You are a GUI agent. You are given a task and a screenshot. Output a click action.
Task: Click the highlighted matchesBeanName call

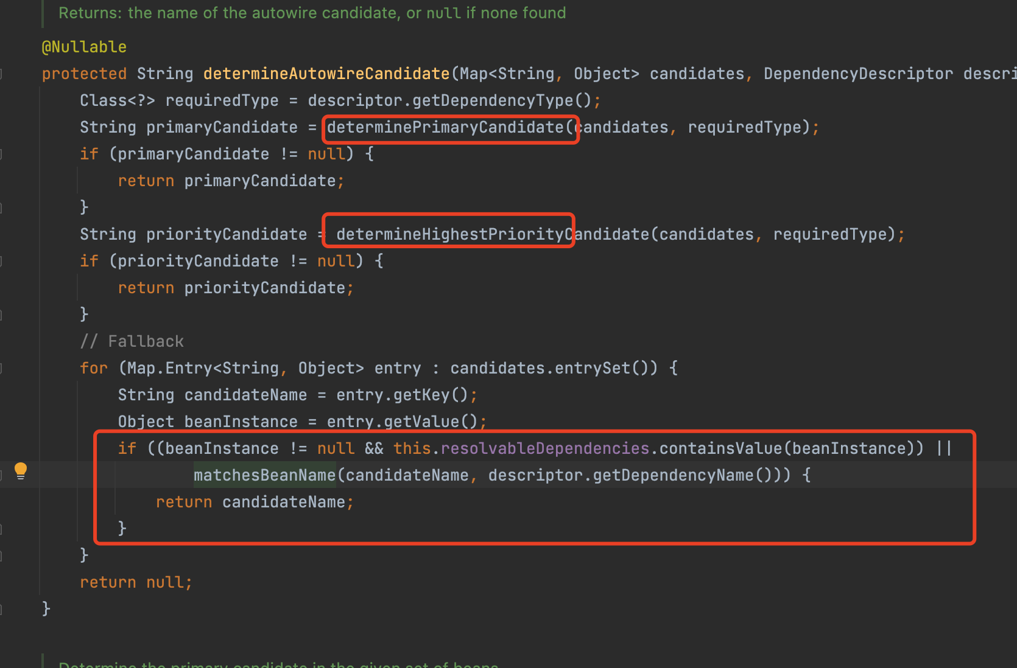point(265,475)
